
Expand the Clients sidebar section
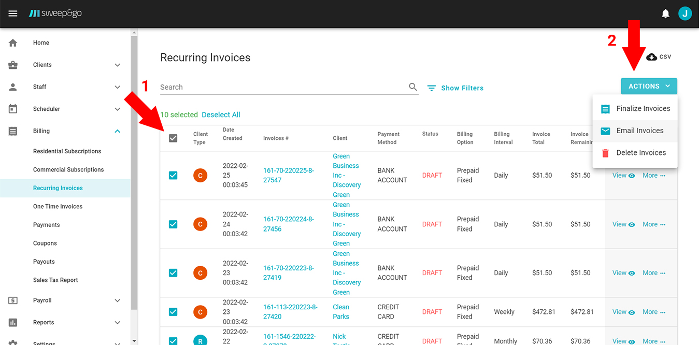point(117,65)
